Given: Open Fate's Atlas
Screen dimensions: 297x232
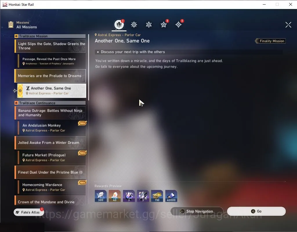Looking at the screenshot, I should [x=29, y=212].
